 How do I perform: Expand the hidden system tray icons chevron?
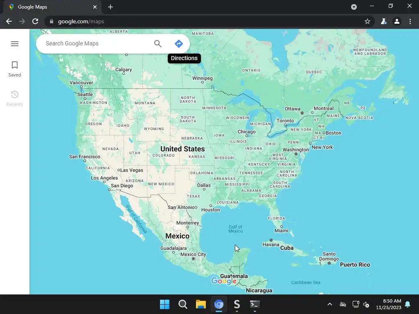(330, 304)
